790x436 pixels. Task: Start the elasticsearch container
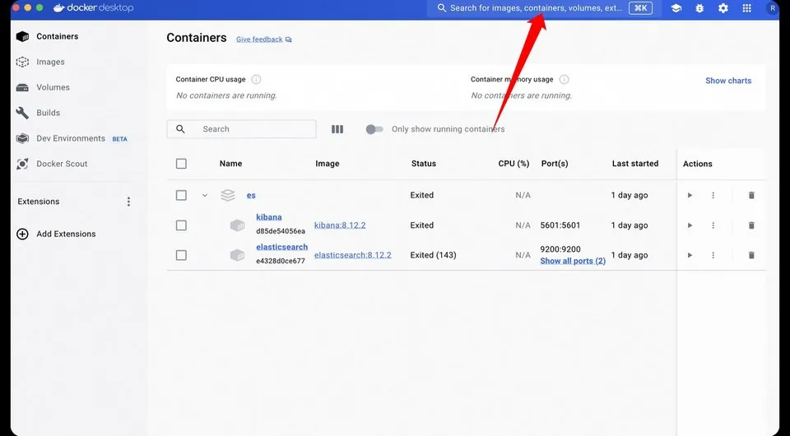pyautogui.click(x=690, y=255)
